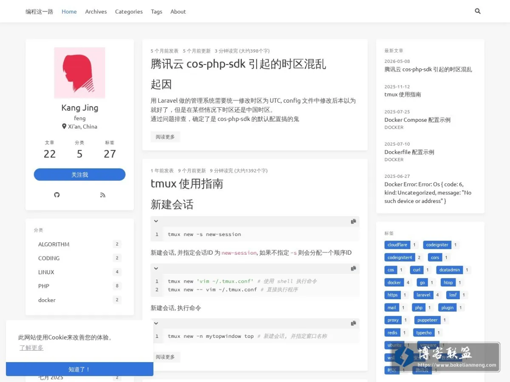Copy first tmux code block with copy icon
The width and height of the screenshot is (510, 382).
[353, 221]
